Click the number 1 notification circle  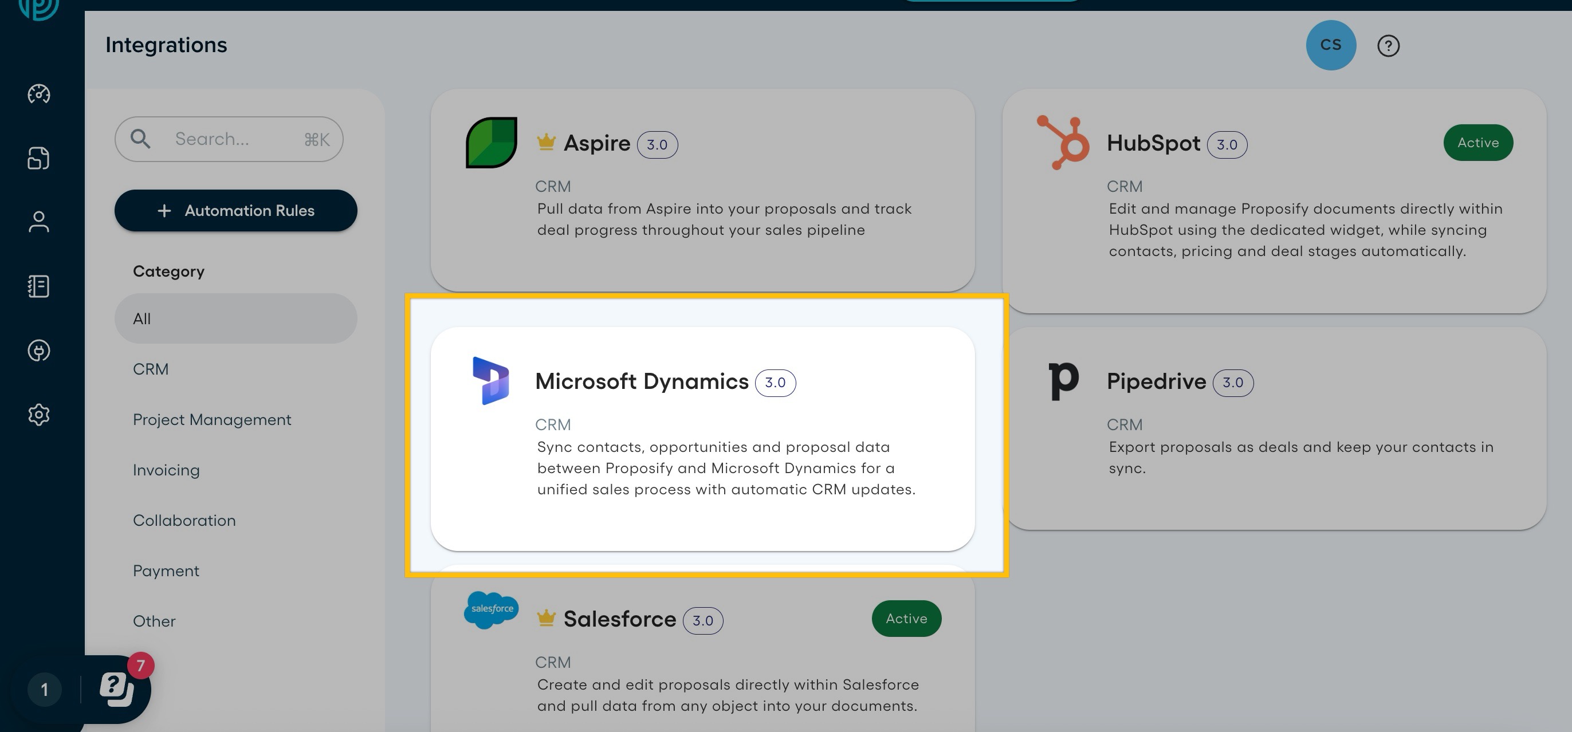(45, 690)
